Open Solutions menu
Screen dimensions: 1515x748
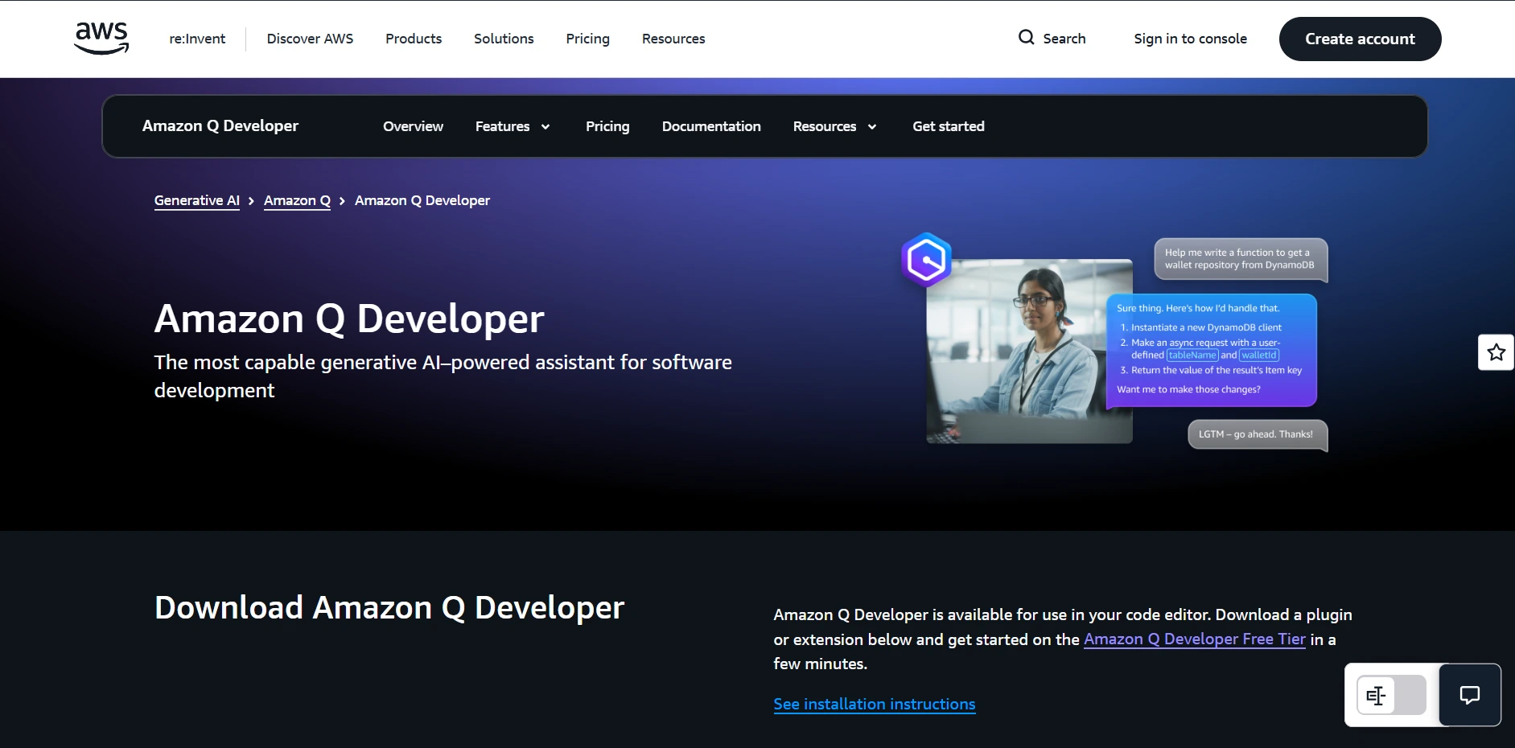point(504,39)
